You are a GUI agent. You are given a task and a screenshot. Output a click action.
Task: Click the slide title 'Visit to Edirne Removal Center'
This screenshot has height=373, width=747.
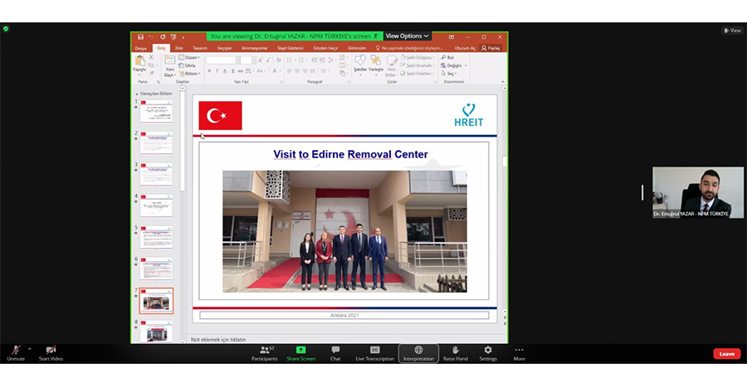pos(350,154)
